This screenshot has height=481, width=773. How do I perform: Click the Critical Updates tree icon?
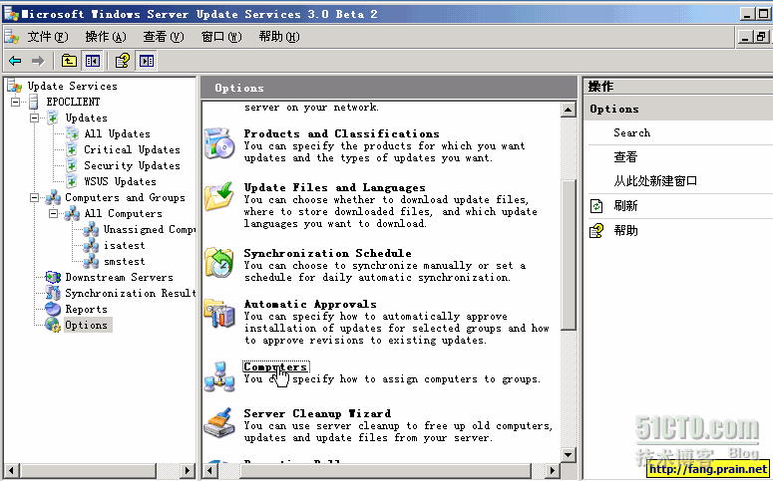pos(72,149)
